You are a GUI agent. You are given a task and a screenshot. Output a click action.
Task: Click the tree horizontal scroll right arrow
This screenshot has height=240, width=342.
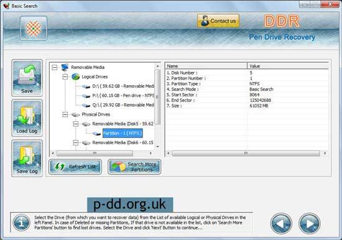click(150, 154)
